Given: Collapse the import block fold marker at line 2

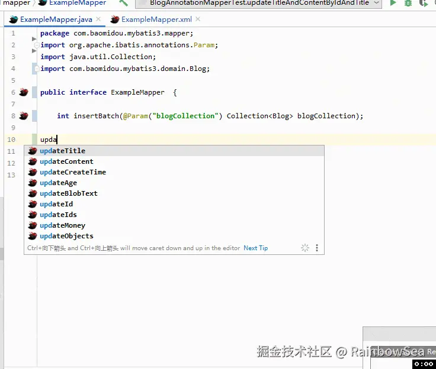Looking at the screenshot, I should [36, 45].
